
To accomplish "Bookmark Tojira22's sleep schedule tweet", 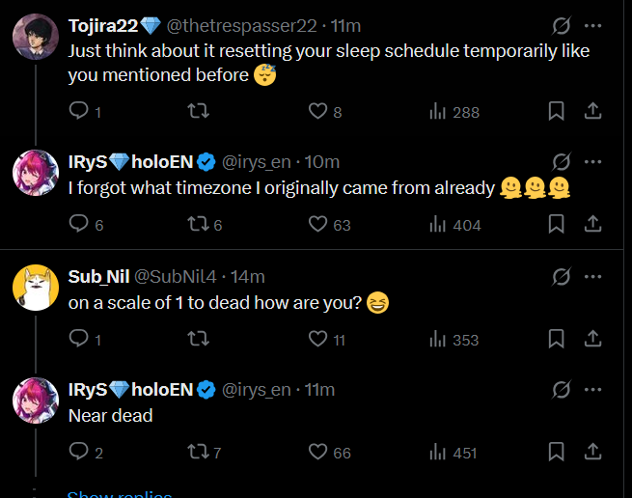I will (556, 112).
